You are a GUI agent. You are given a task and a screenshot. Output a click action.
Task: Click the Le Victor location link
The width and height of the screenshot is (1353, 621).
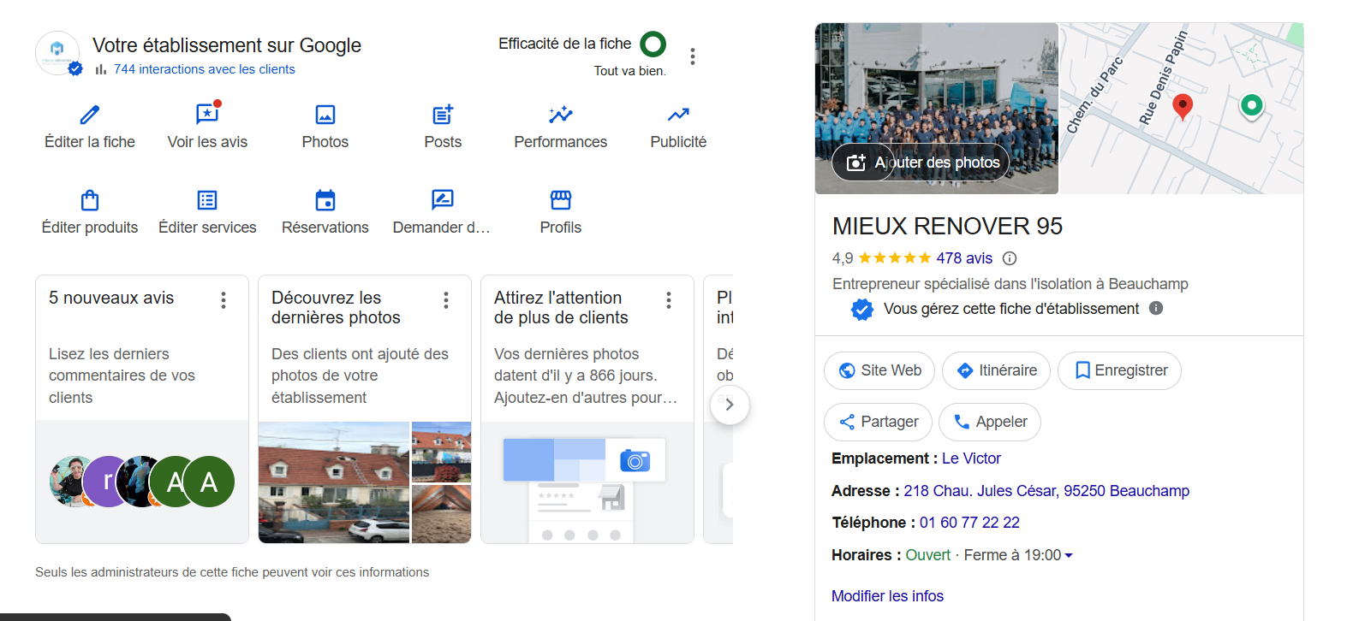pyautogui.click(x=971, y=458)
